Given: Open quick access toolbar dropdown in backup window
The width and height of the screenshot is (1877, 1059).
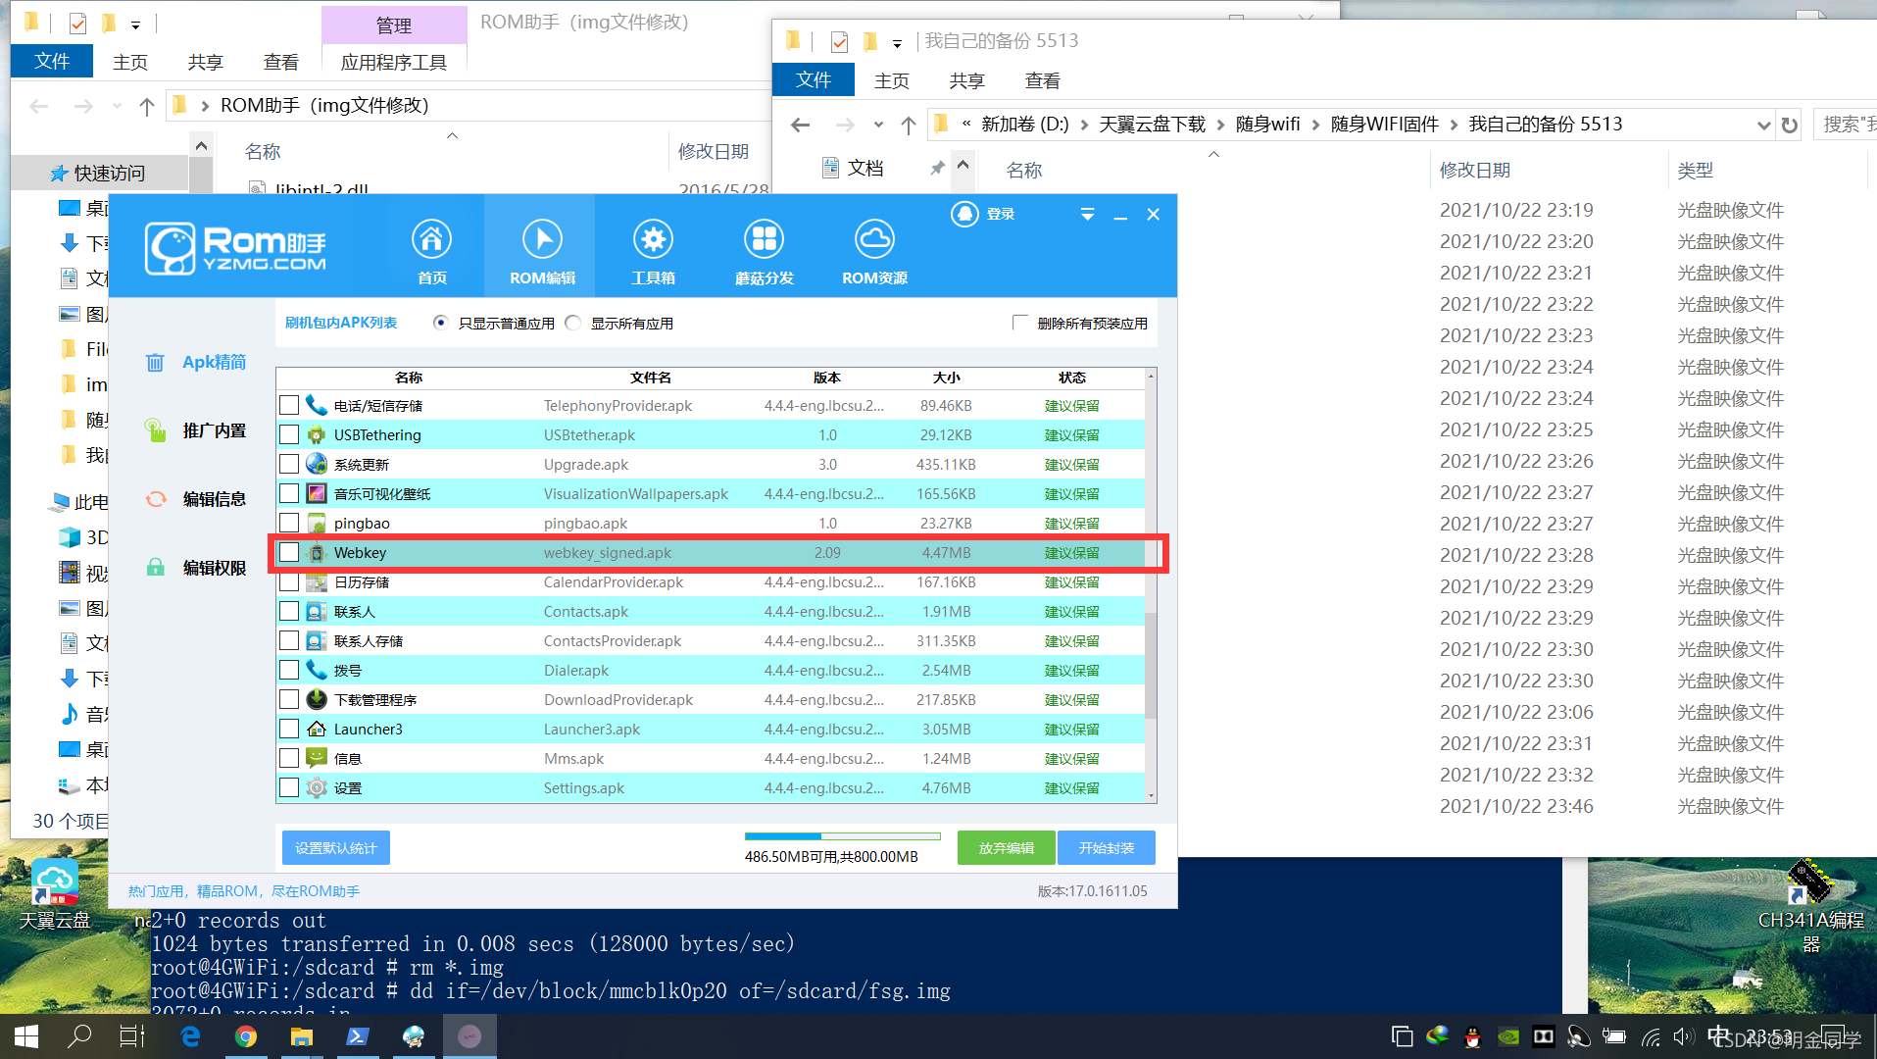Looking at the screenshot, I should point(897,42).
